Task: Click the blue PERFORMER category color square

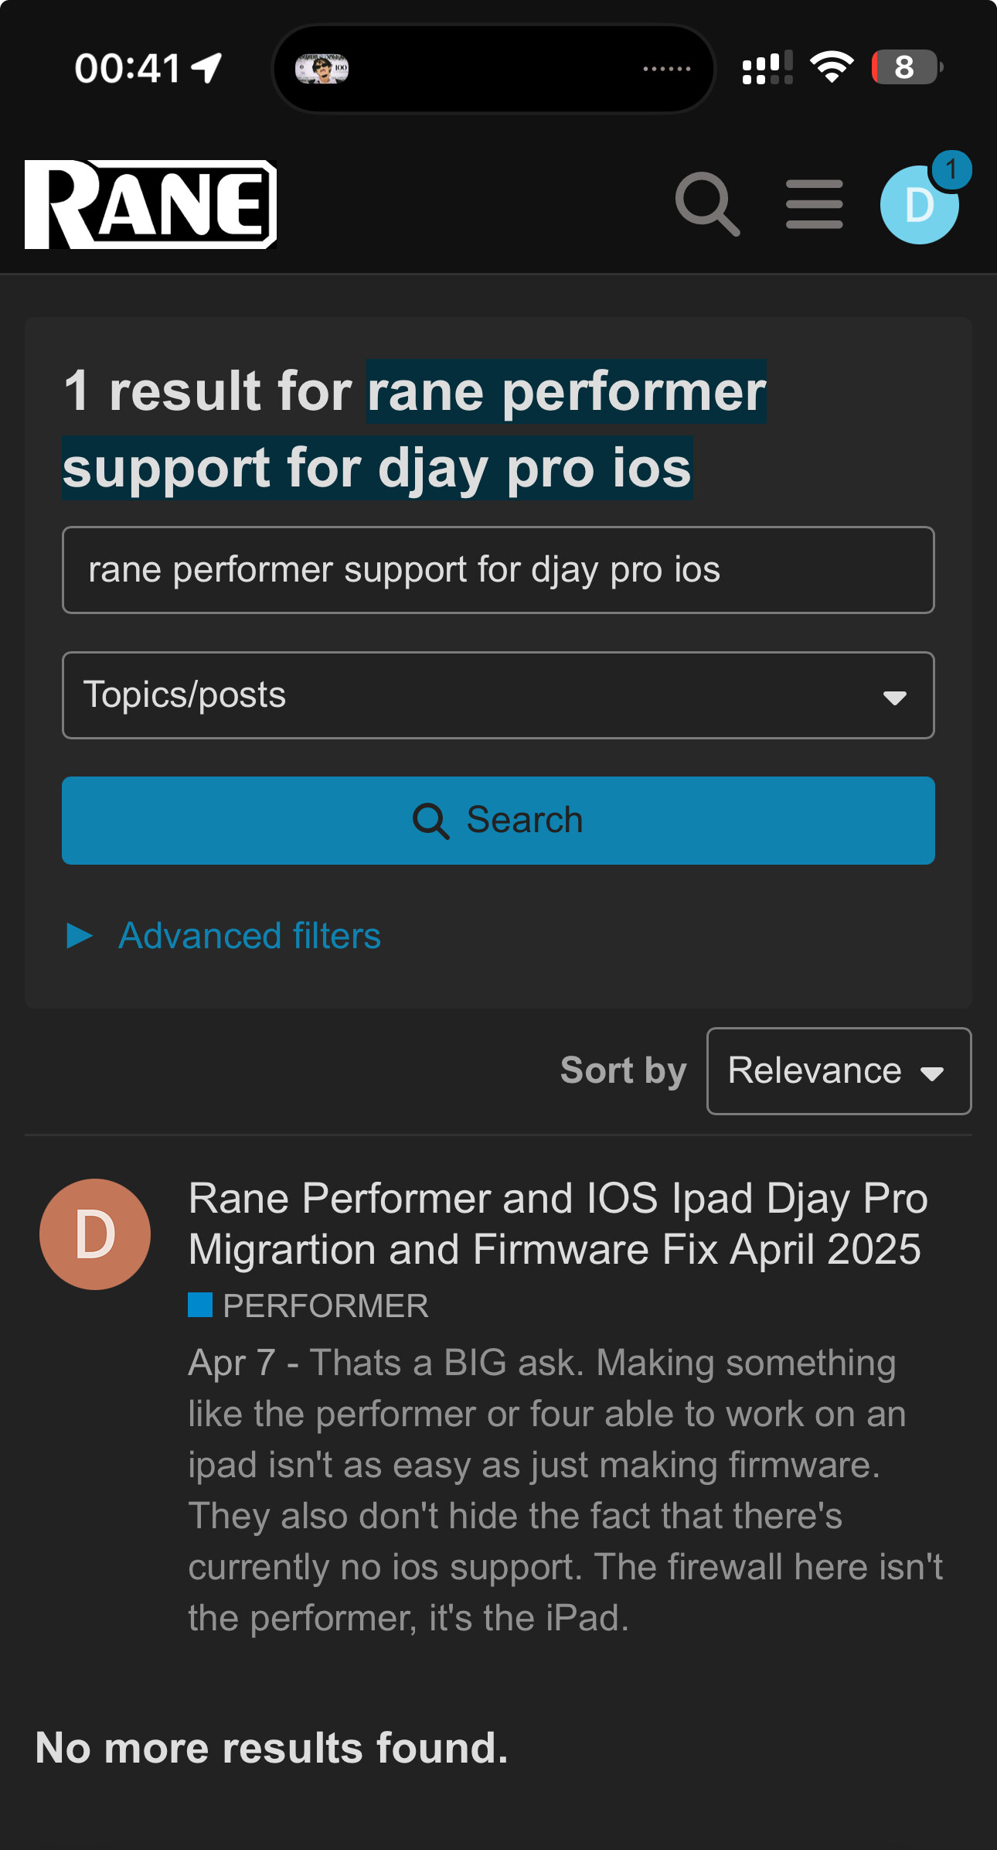Action: 200,1305
